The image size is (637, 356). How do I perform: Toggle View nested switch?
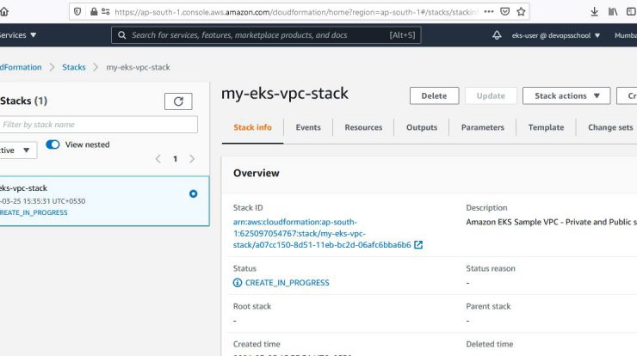[53, 144]
